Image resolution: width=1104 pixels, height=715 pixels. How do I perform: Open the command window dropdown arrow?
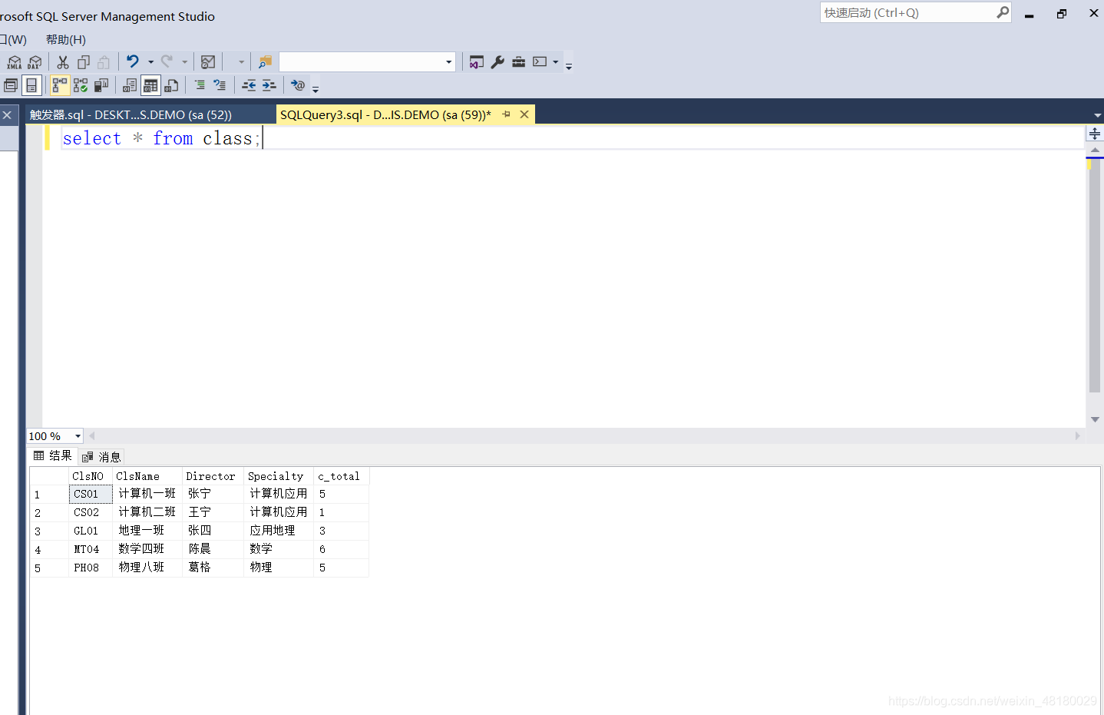tap(556, 62)
